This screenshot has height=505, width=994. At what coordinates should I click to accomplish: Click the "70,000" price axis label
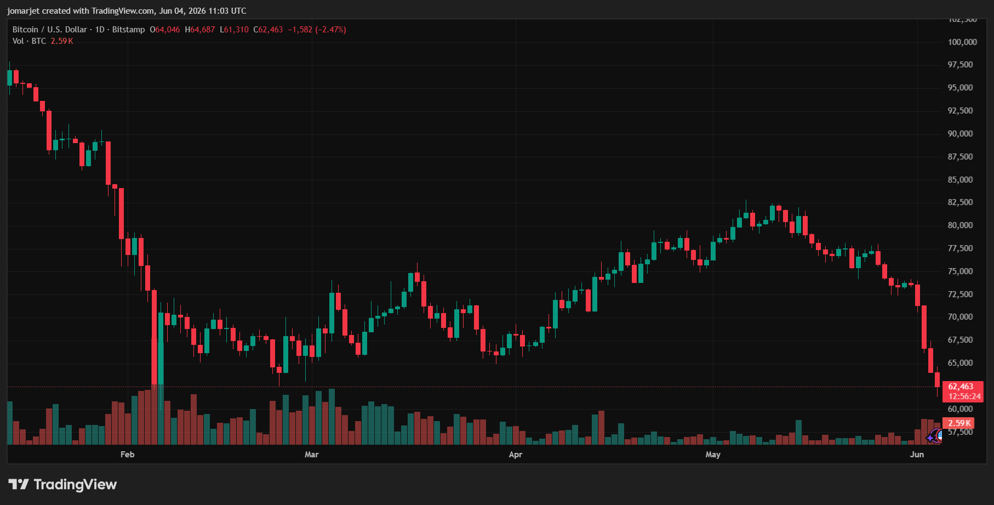tap(961, 317)
